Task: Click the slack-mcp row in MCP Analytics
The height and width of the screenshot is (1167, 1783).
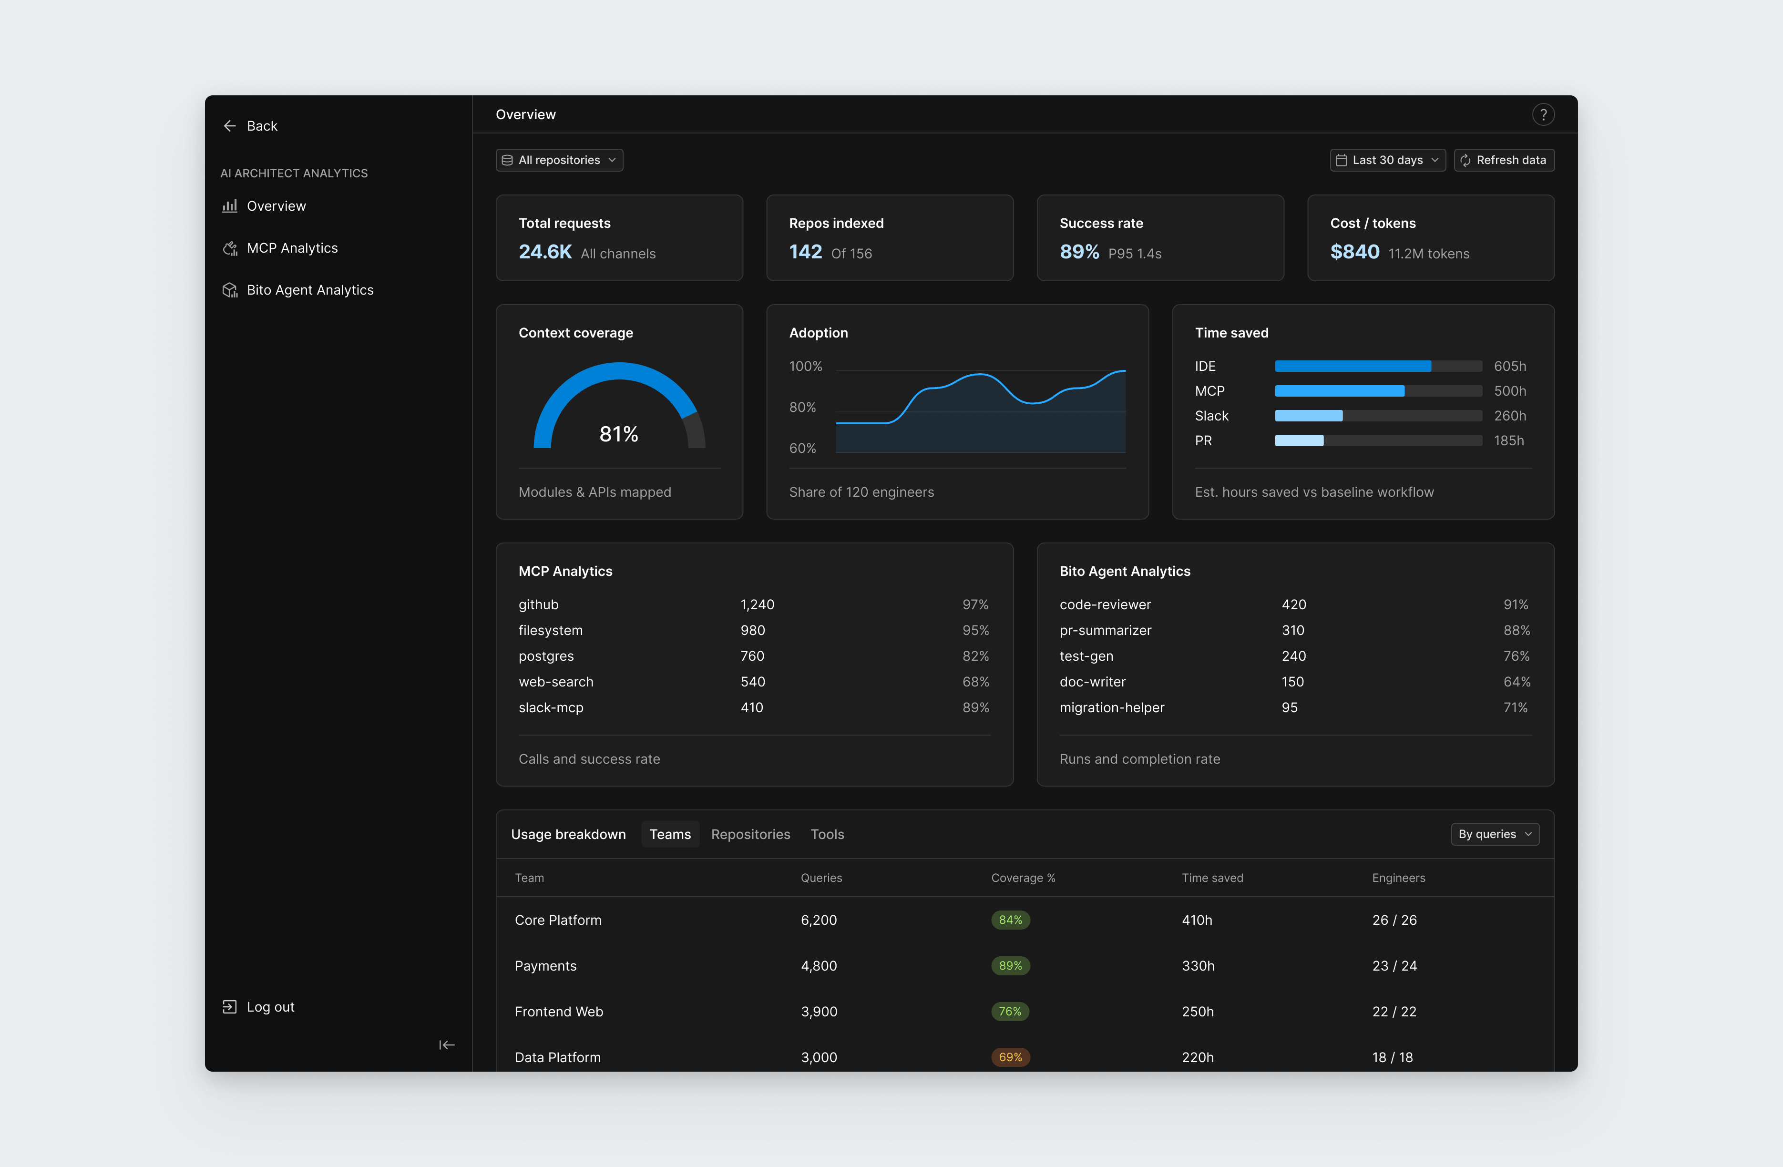Action: (x=754, y=708)
